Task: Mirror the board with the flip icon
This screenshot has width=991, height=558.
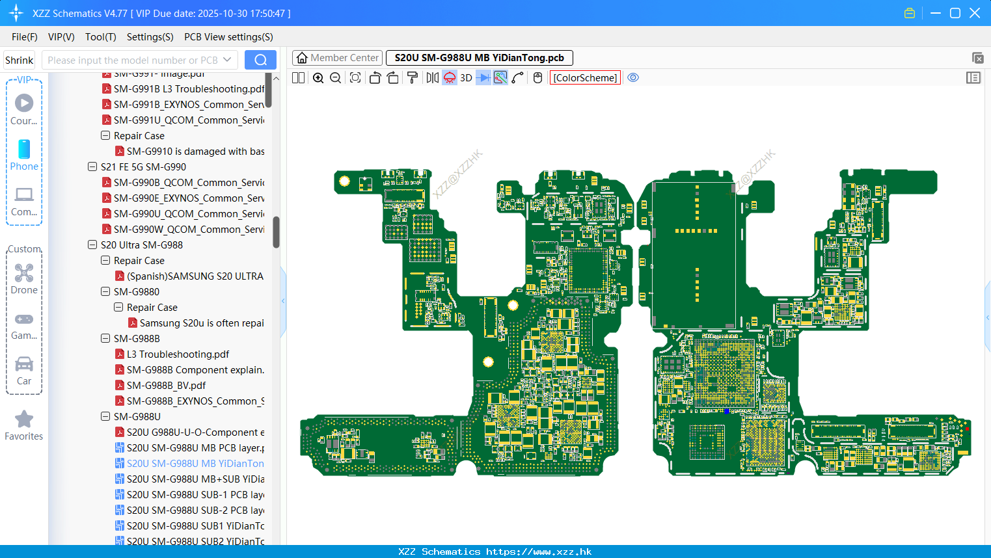Action: coord(432,77)
